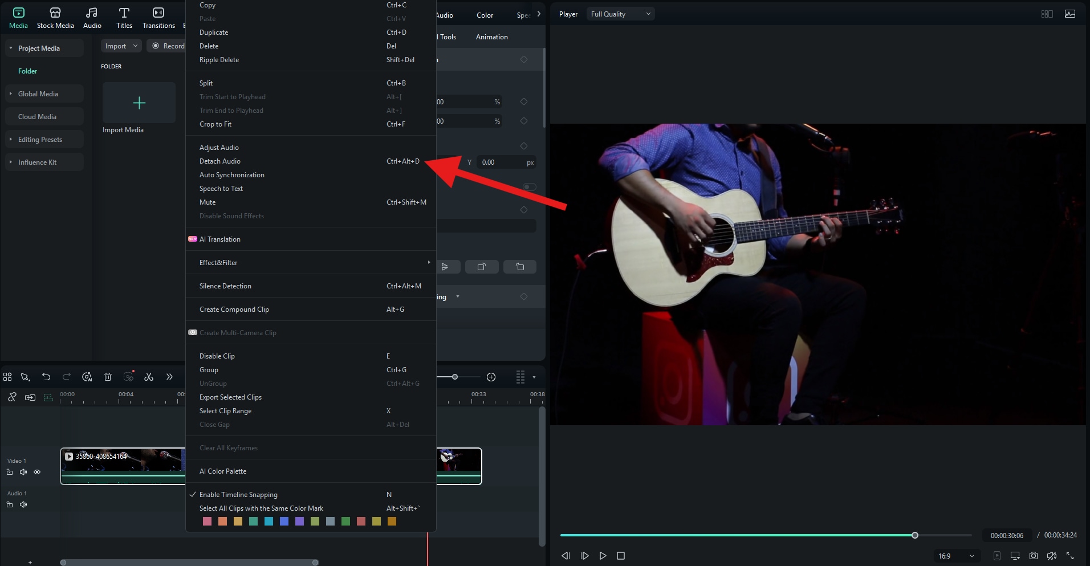Choose AI Translation in context menu
The height and width of the screenshot is (566, 1090).
311,239
